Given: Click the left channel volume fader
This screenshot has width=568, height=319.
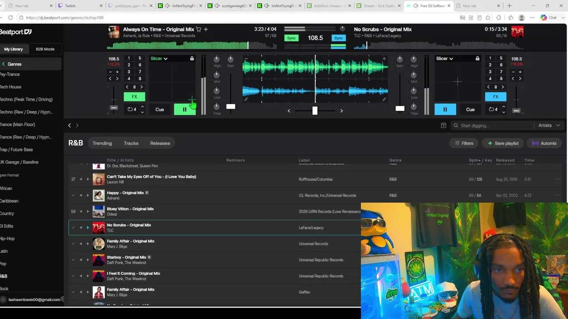Looking at the screenshot, I should 231,106.
